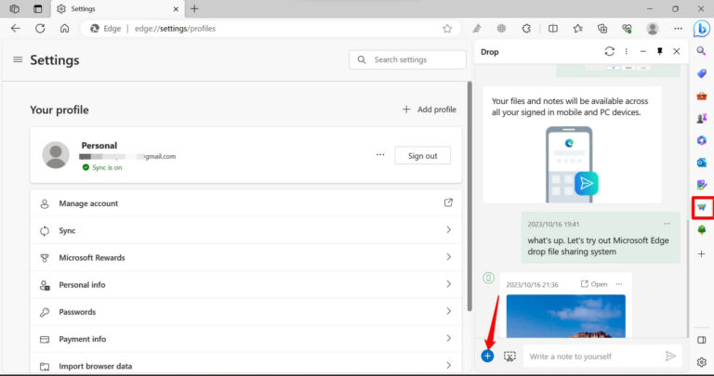
Task: Open the Games chess sidebar icon
Action: coord(702,118)
